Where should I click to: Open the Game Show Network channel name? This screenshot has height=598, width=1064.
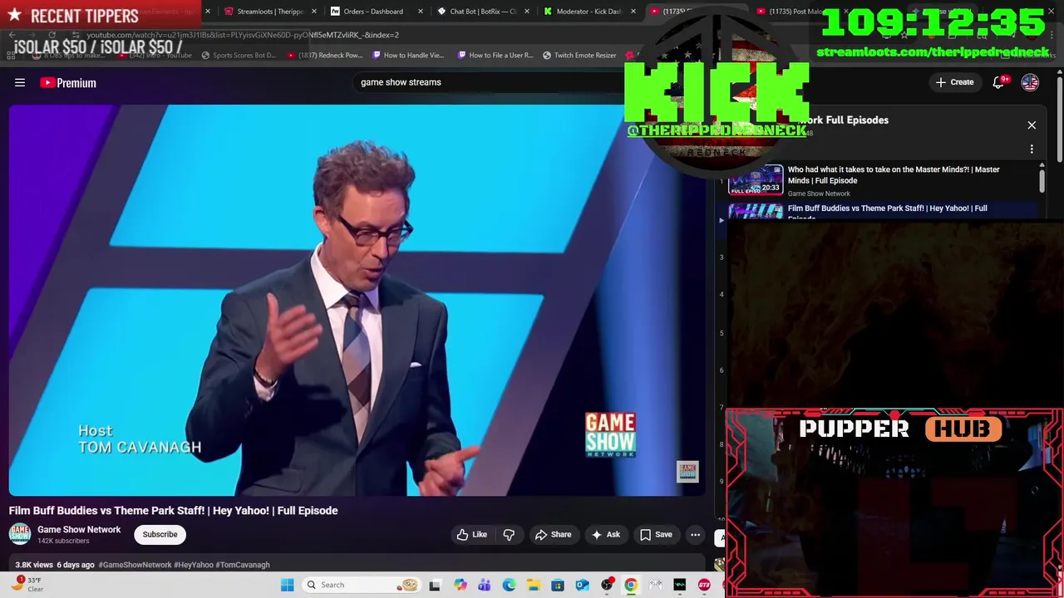(x=79, y=530)
